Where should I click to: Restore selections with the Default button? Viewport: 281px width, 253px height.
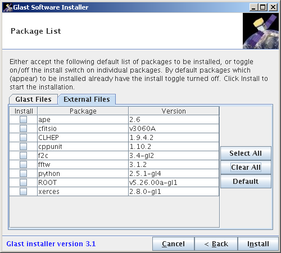246,182
